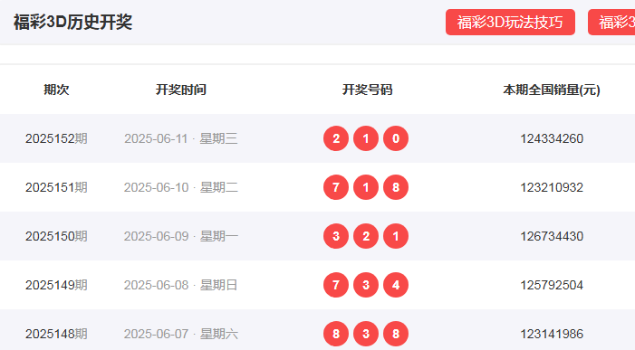Click ball 1 in issue 2025151 row
Screen dimensions: 635x350
click(x=366, y=187)
